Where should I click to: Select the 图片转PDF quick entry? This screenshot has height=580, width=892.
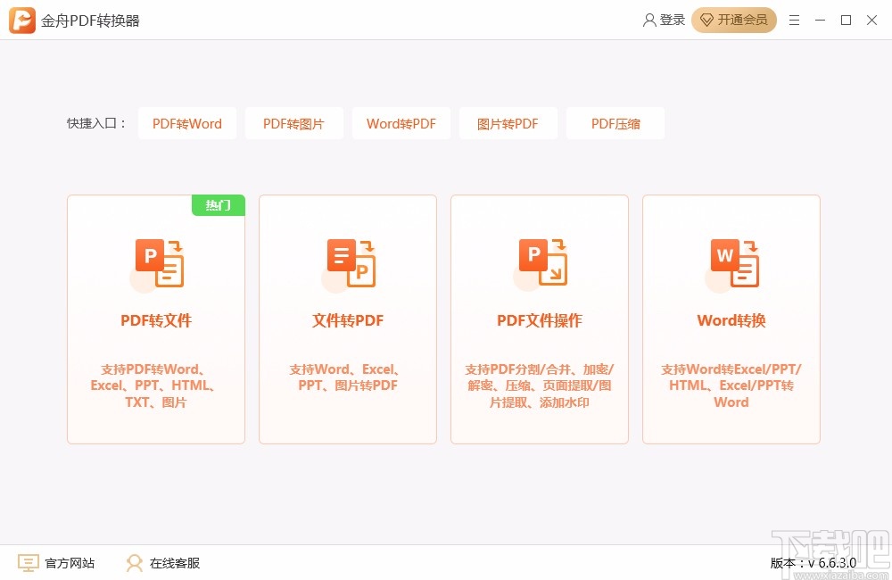[508, 123]
